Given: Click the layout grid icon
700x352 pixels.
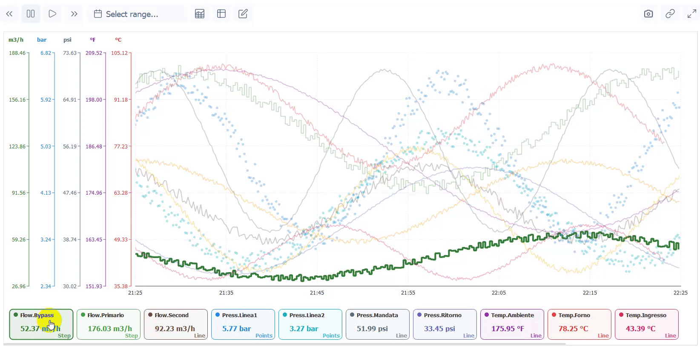Looking at the screenshot, I should (x=221, y=14).
